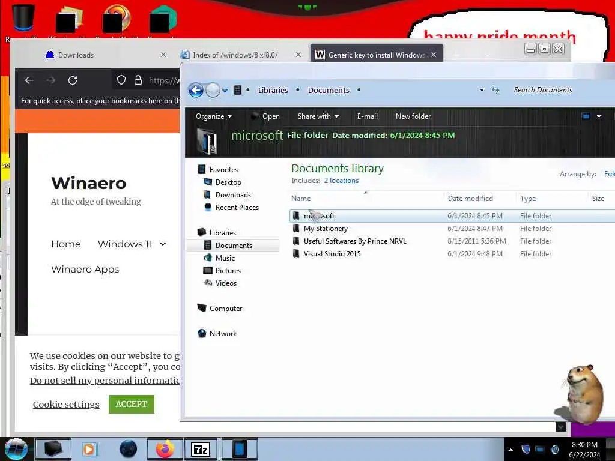Image resolution: width=615 pixels, height=461 pixels.
Task: Click Do not sell my personal information link
Action: [x=105, y=380]
